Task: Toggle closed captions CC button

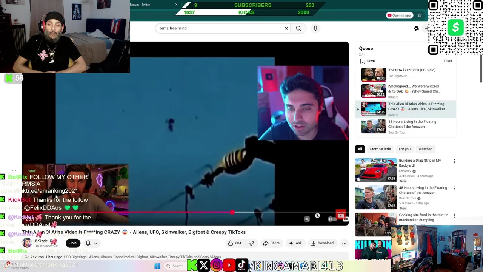Action: [x=345, y=219]
